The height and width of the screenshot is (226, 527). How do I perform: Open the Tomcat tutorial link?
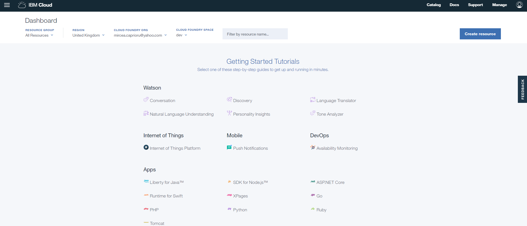[x=157, y=224]
